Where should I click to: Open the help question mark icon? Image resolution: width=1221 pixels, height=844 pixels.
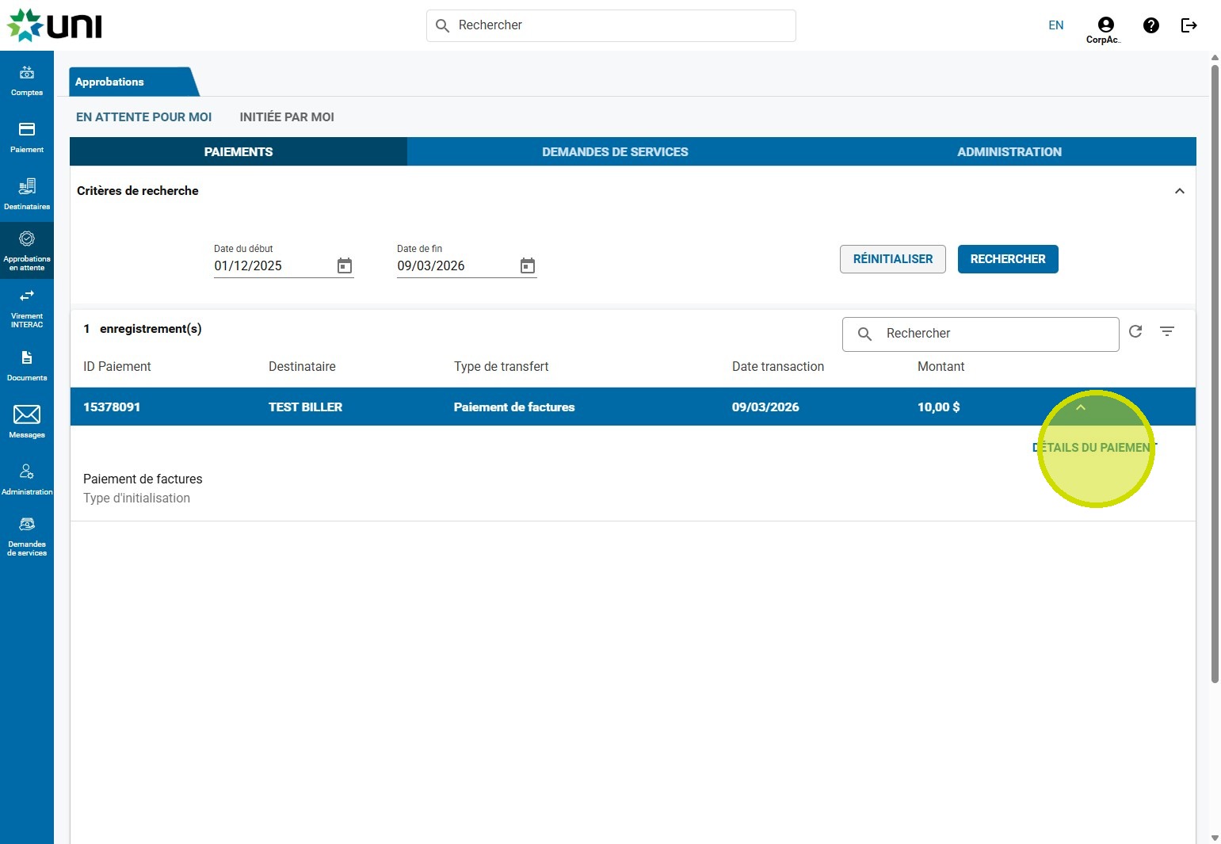(x=1151, y=25)
